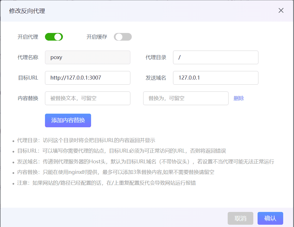Click the 开启代理 label text

[x=28, y=37]
